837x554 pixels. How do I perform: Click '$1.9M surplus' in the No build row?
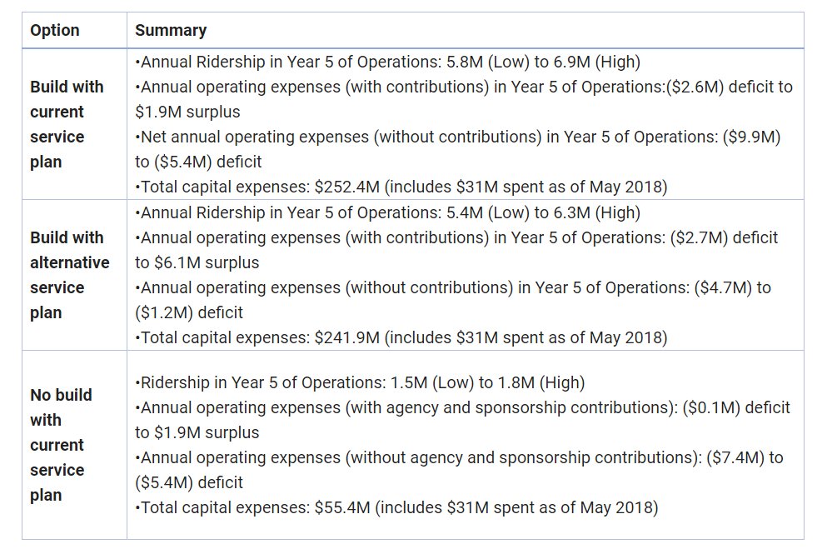(x=197, y=432)
